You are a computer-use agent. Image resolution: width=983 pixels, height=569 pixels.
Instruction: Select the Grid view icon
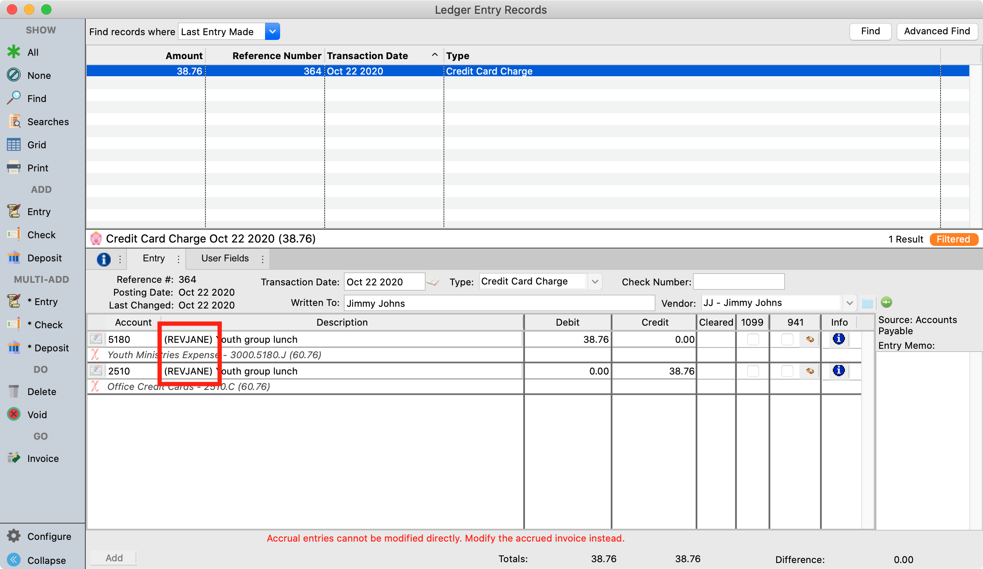click(x=14, y=145)
